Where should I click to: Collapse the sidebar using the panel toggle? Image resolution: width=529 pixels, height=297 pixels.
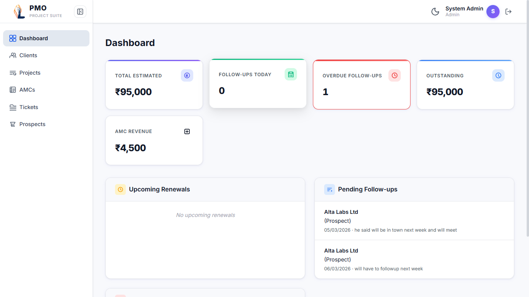point(80,12)
